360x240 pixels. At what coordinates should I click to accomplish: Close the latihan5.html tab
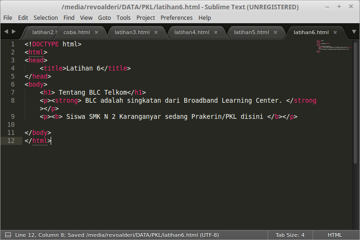(x=276, y=33)
